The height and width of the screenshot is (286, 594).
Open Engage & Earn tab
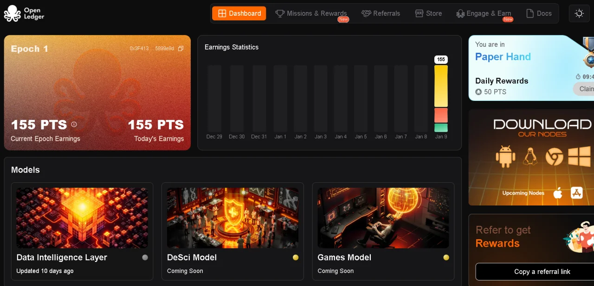pos(484,13)
